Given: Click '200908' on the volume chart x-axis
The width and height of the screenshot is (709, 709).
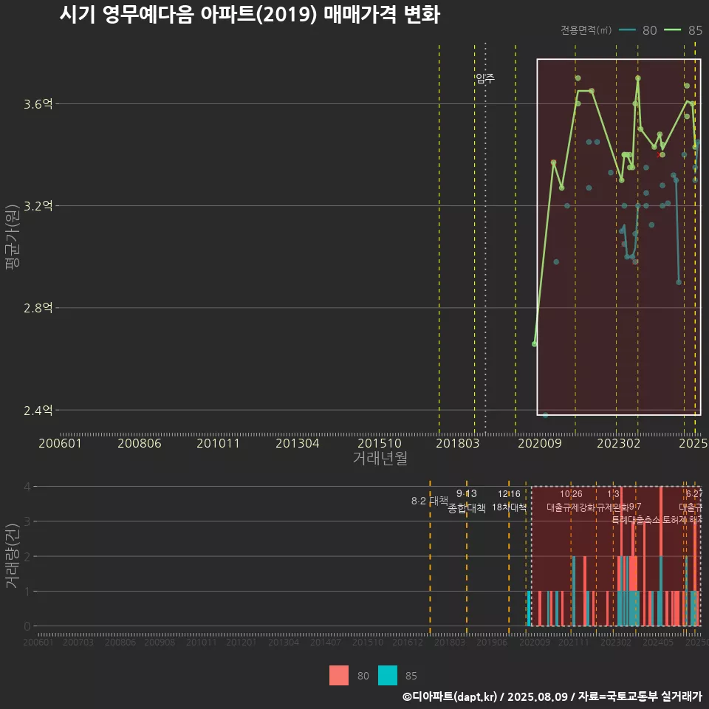Looking at the screenshot, I should coord(160,642).
